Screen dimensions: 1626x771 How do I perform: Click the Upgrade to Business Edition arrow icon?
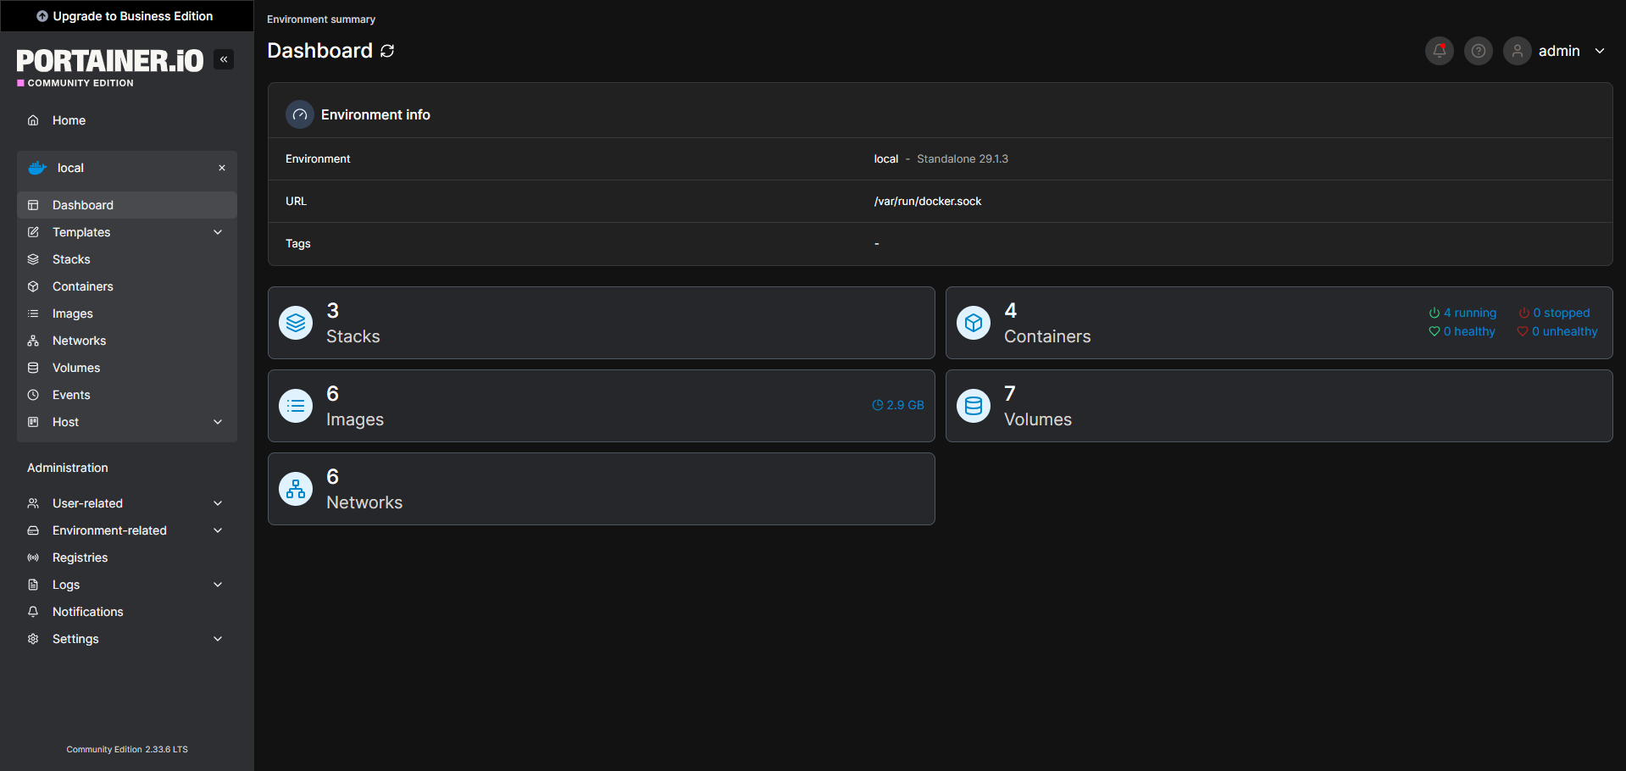point(42,16)
